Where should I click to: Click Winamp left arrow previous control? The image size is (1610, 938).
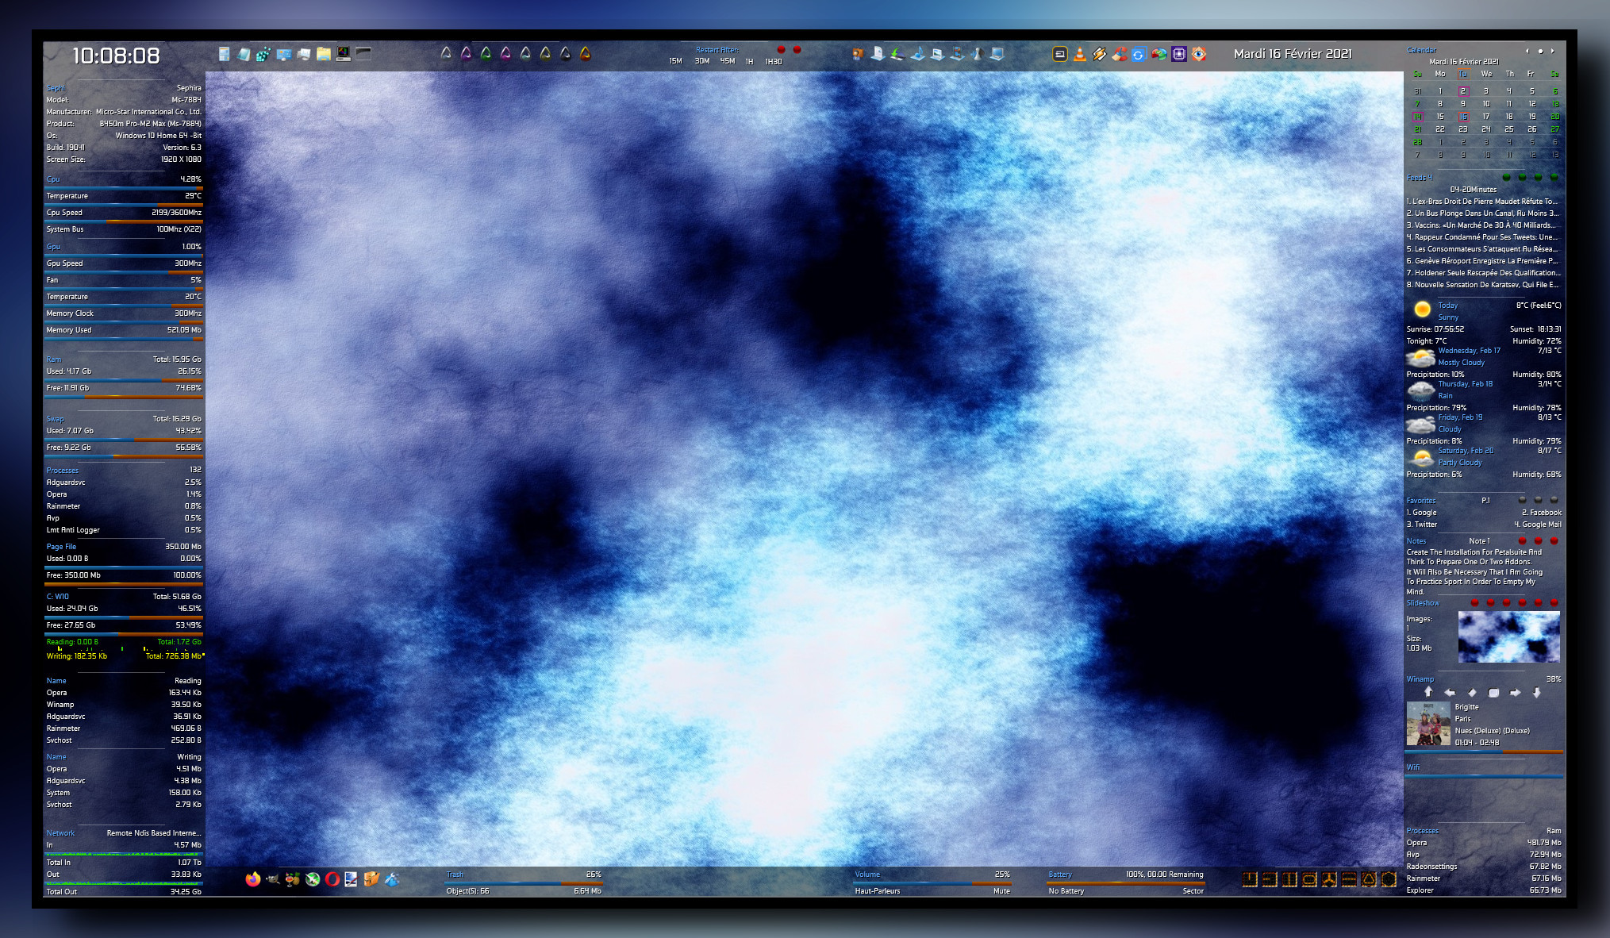pyautogui.click(x=1450, y=693)
